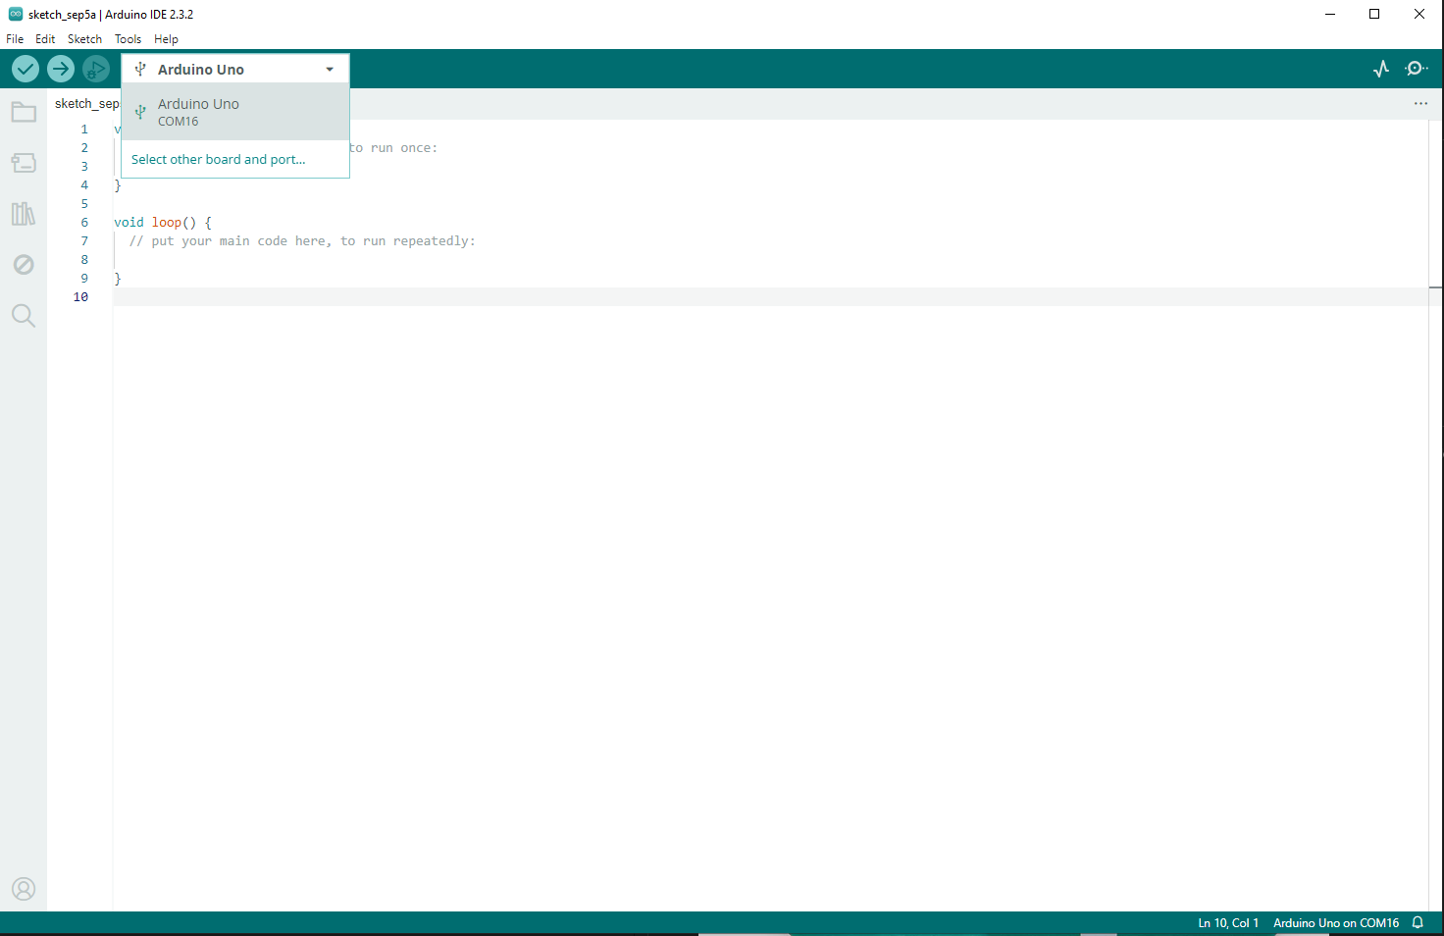Click Ln 10, Col 1 status entry
This screenshot has height=936, width=1444.
(1228, 923)
